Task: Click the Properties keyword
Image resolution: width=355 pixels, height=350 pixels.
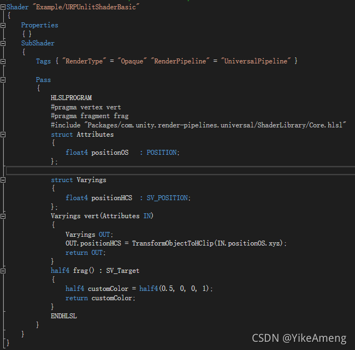Action: pos(40,25)
